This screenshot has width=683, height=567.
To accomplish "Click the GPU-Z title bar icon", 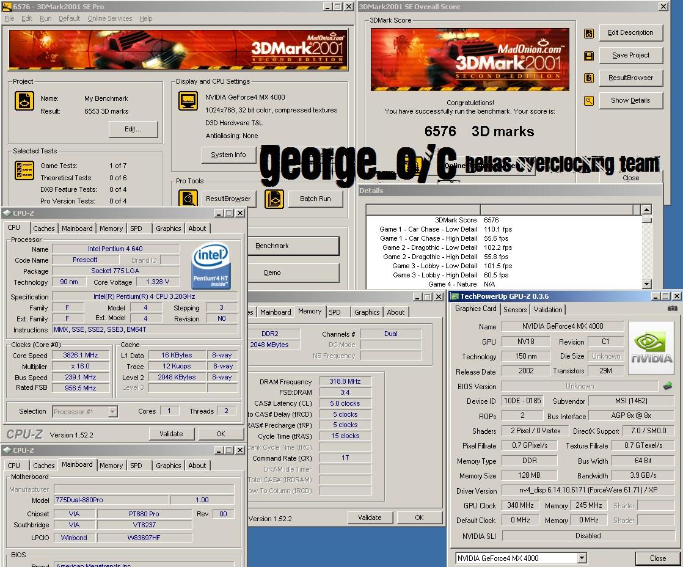I will pyautogui.click(x=455, y=296).
